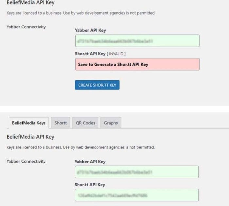Screen dimensions: 229x206
Task: Click Yabber API Key label in the tabbed panel
Action: 90,162
